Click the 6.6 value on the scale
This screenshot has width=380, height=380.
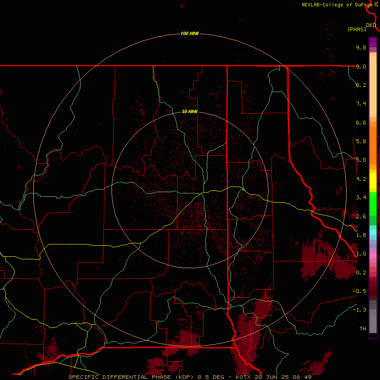pos(361,122)
